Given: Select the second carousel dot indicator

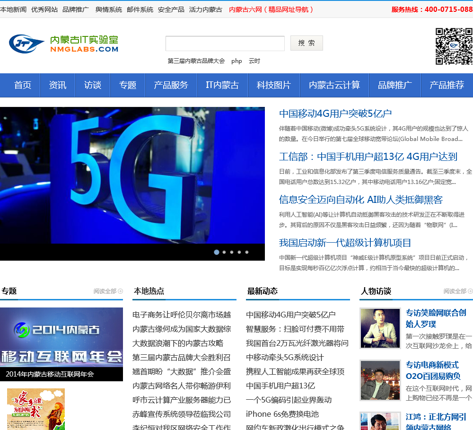Looking at the screenshot, I should pos(224,252).
